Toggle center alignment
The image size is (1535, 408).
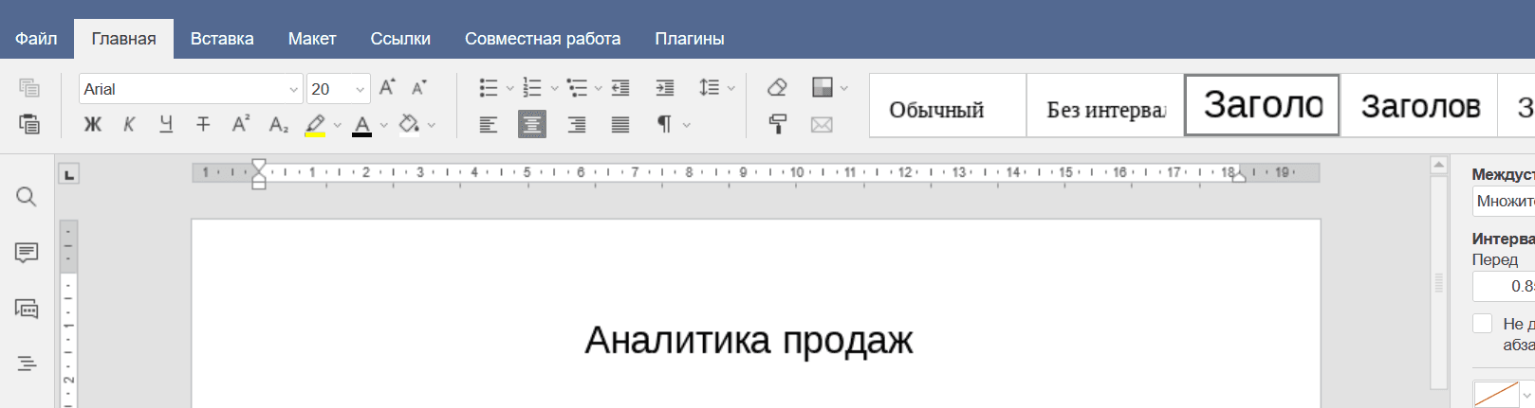pyautogui.click(x=532, y=124)
